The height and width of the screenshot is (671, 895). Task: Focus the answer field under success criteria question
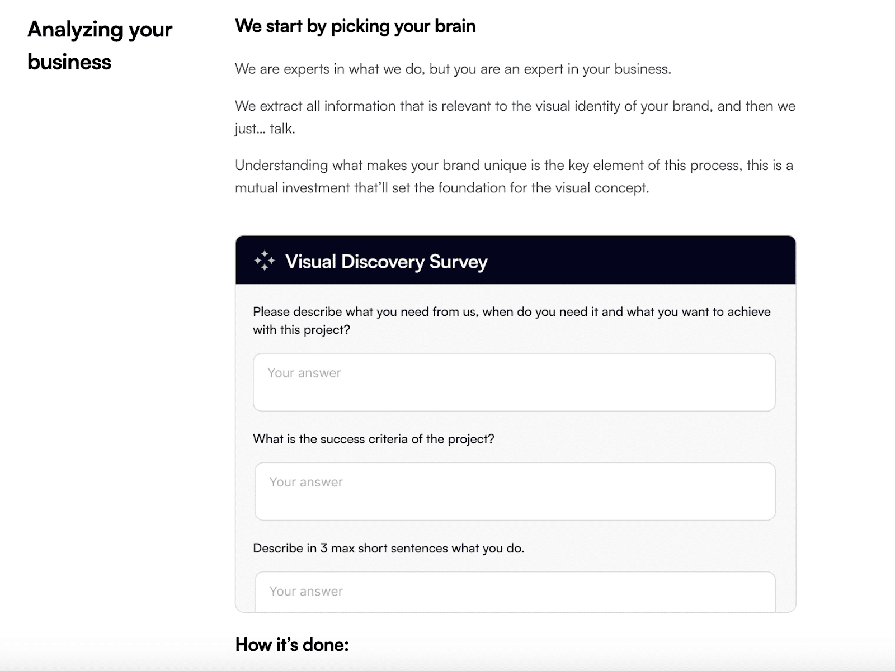(515, 491)
